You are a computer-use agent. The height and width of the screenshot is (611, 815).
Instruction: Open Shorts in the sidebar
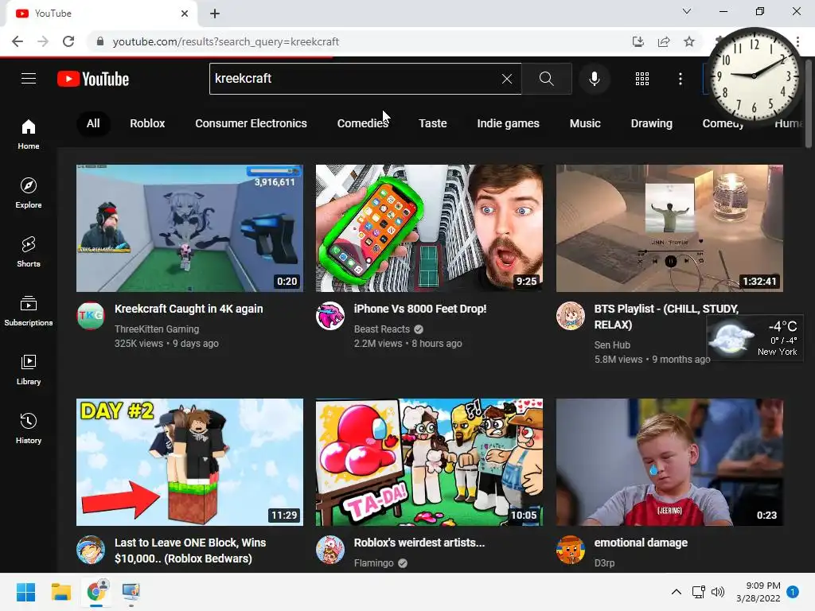[29, 252]
